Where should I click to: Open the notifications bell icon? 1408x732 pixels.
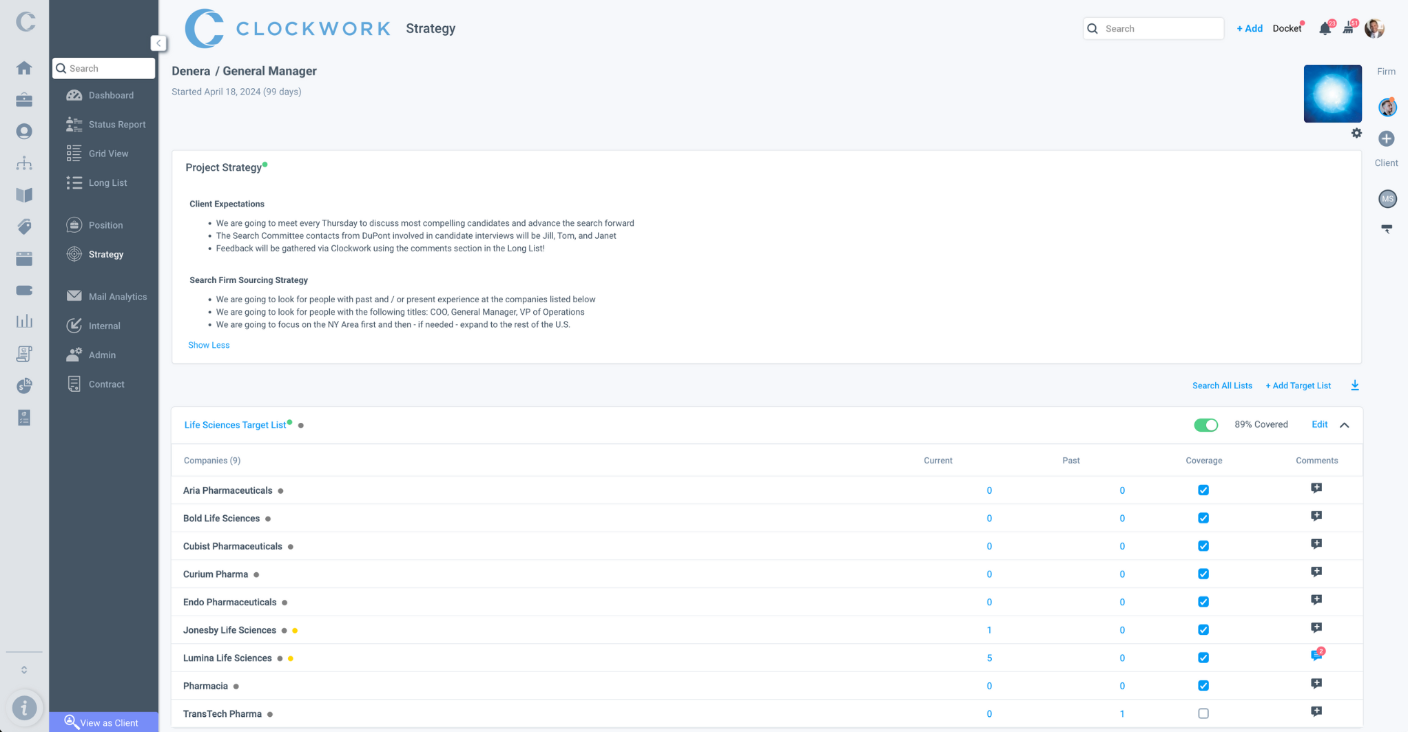pos(1325,29)
